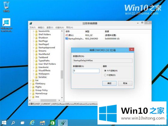Click the REG_DWORD type cell
This screenshot has width=168, height=126.
point(91,39)
